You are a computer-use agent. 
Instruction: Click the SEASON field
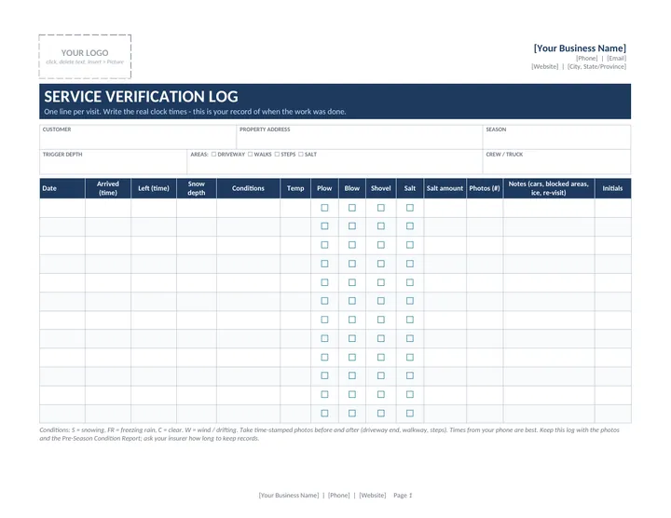coord(556,137)
